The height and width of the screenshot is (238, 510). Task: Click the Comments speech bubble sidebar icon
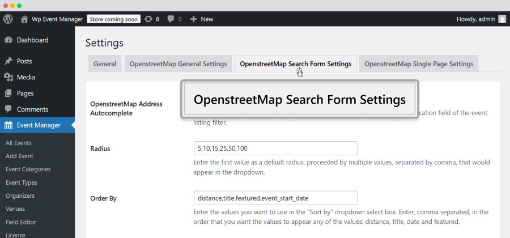tap(8, 109)
